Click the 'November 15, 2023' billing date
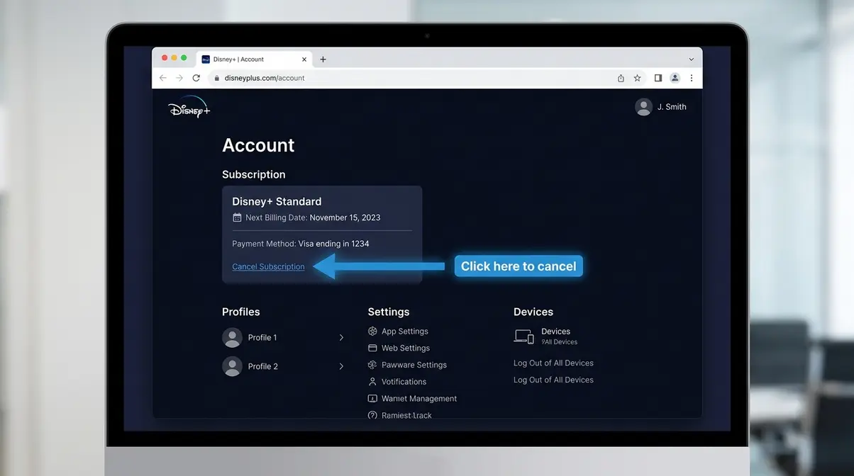The height and width of the screenshot is (476, 854). [345, 217]
